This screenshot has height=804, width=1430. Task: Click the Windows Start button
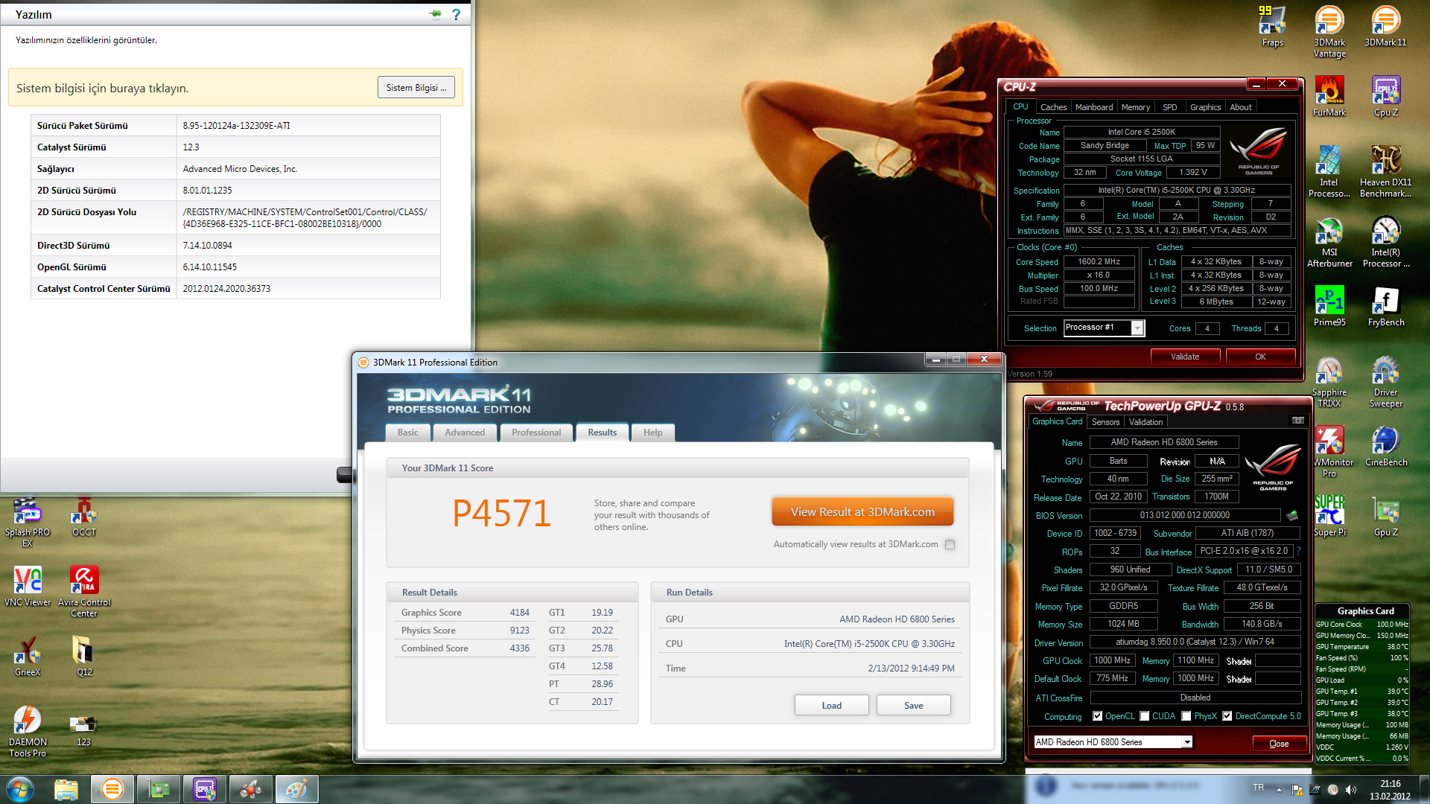[19, 789]
